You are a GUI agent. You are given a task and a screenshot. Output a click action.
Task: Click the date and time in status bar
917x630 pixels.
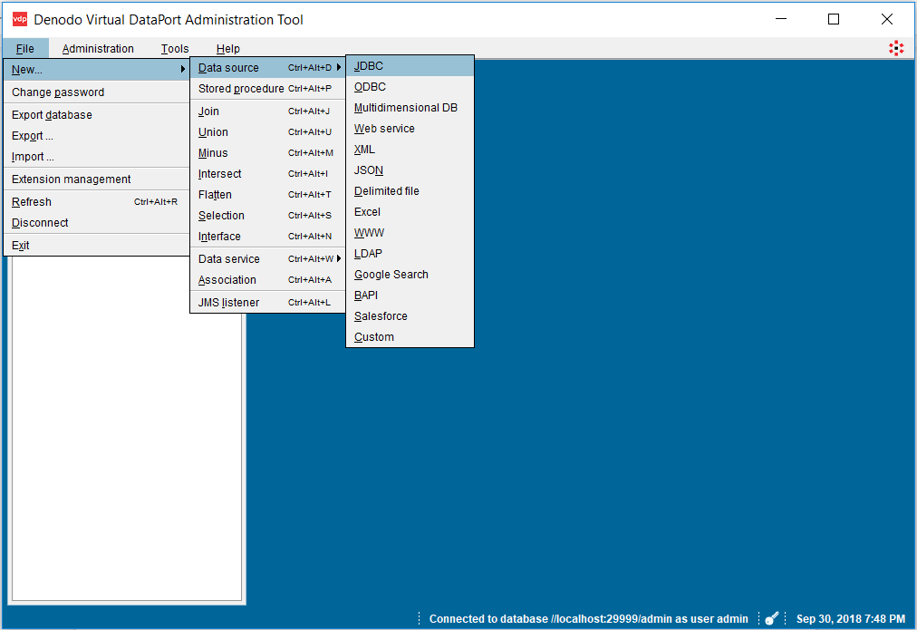point(850,619)
